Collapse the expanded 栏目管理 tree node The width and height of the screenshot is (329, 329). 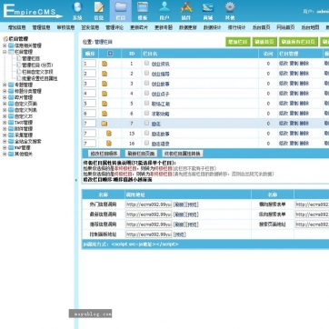click(5, 52)
